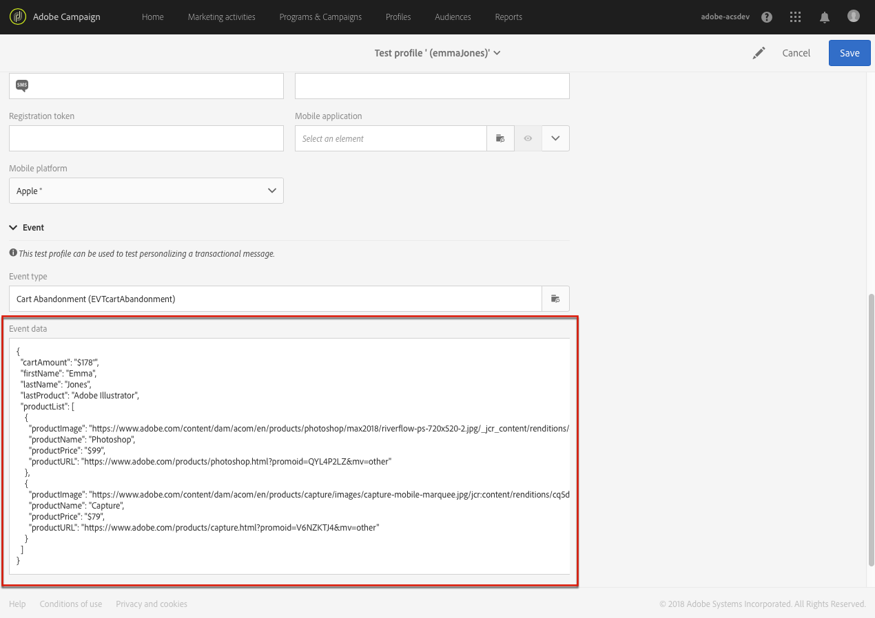The width and height of the screenshot is (875, 618).
Task: Click the "productPrice": "$99" line
Action: pyautogui.click(x=67, y=451)
